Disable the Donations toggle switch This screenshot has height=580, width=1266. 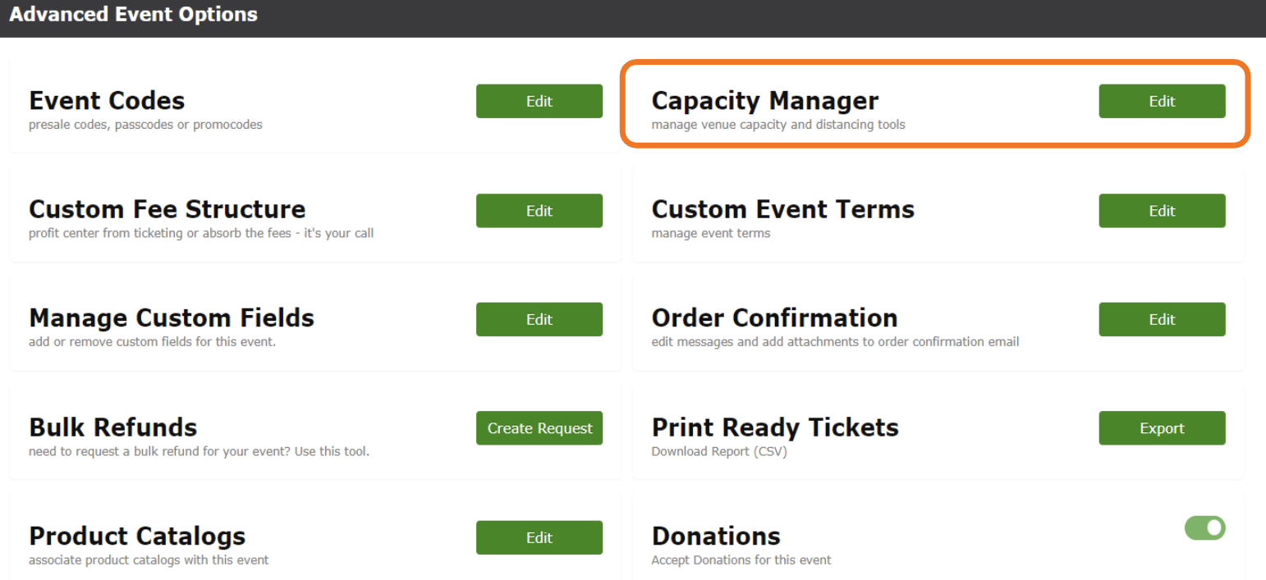click(x=1204, y=528)
